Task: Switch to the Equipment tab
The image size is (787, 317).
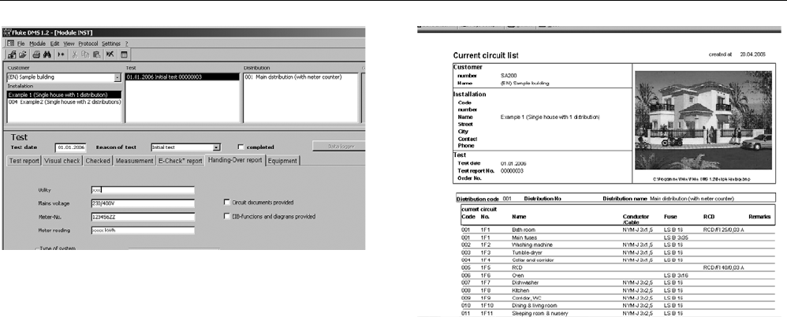Action: tap(283, 161)
